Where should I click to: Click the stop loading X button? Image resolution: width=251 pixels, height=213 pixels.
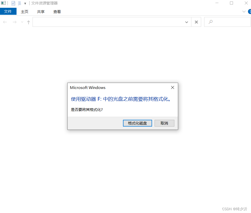coord(196,22)
